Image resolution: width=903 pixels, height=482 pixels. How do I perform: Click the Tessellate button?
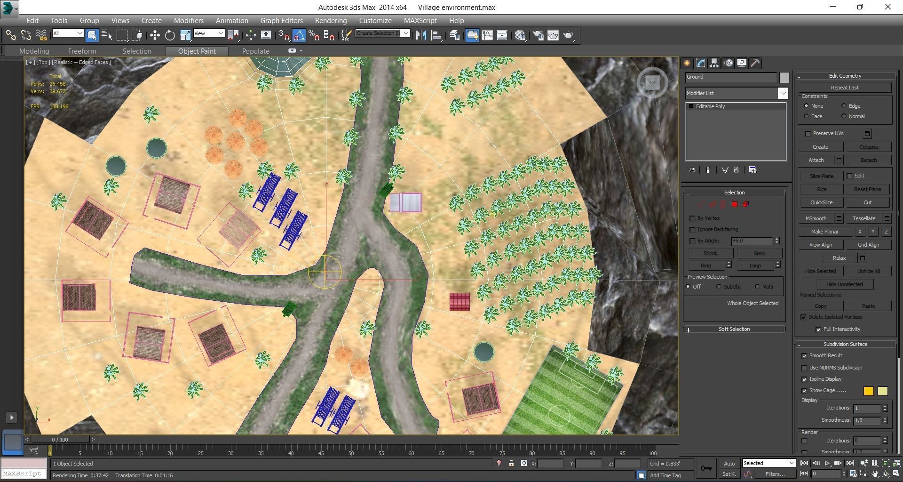[x=864, y=219]
